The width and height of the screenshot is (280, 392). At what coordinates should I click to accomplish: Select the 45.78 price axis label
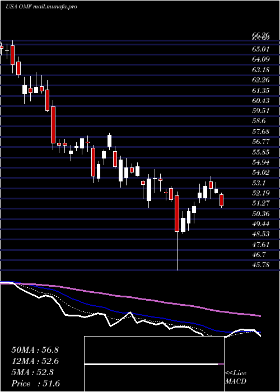click(x=261, y=265)
